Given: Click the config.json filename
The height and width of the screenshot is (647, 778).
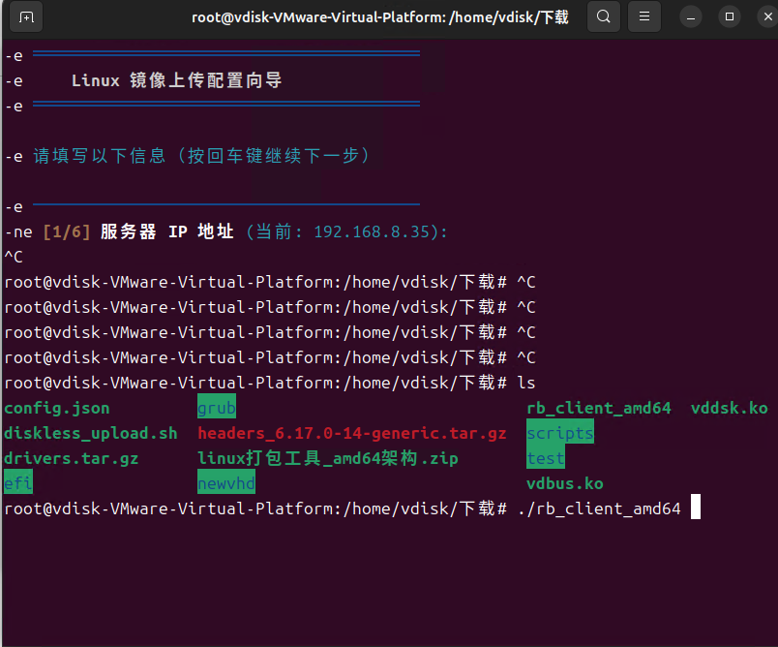Looking at the screenshot, I should click(x=57, y=408).
